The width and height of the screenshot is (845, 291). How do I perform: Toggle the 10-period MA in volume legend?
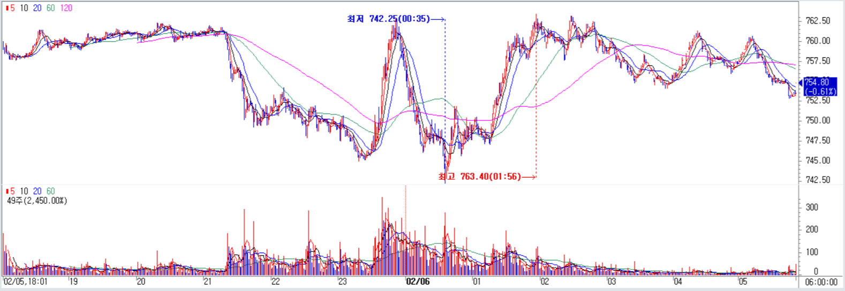[24, 191]
